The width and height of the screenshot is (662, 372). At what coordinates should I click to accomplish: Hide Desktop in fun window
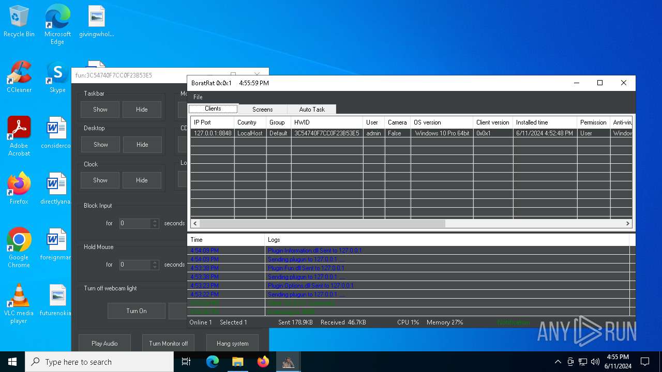click(x=142, y=145)
